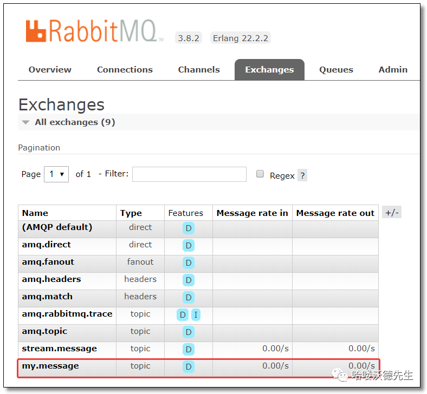The width and height of the screenshot is (427, 394).
Task: Click the +/- columns toggle button
Action: [x=392, y=212]
